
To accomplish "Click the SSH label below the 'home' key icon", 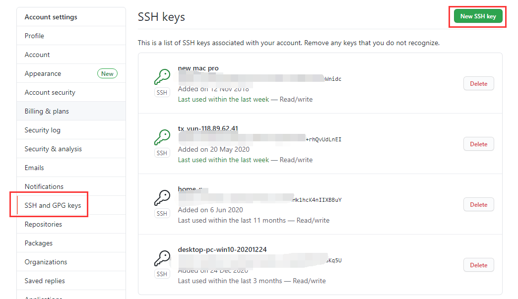I will 162,213.
